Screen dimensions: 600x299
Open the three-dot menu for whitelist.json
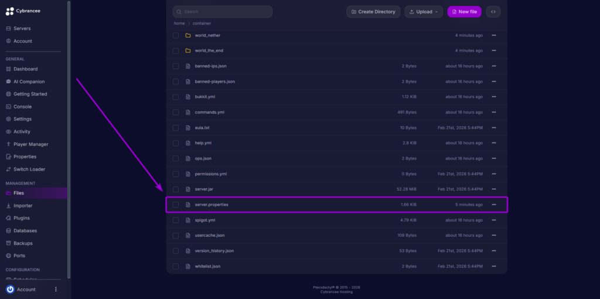(493, 266)
